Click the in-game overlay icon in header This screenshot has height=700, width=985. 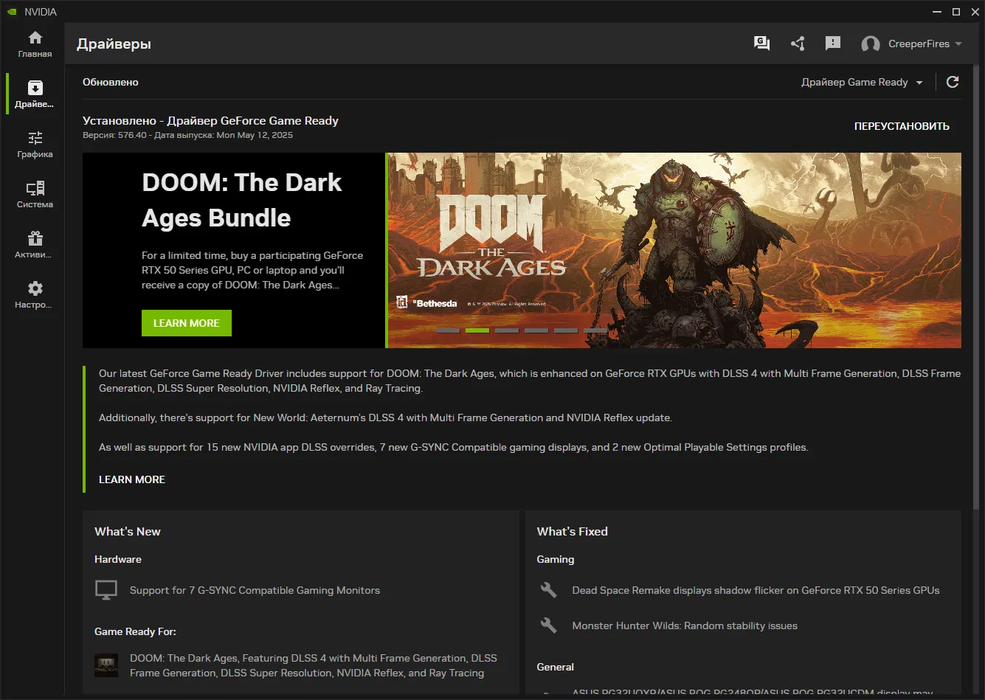pos(762,44)
